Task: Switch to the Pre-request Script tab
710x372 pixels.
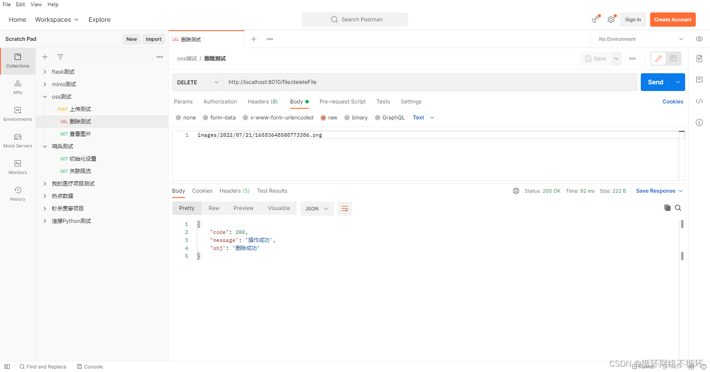Action: point(343,102)
